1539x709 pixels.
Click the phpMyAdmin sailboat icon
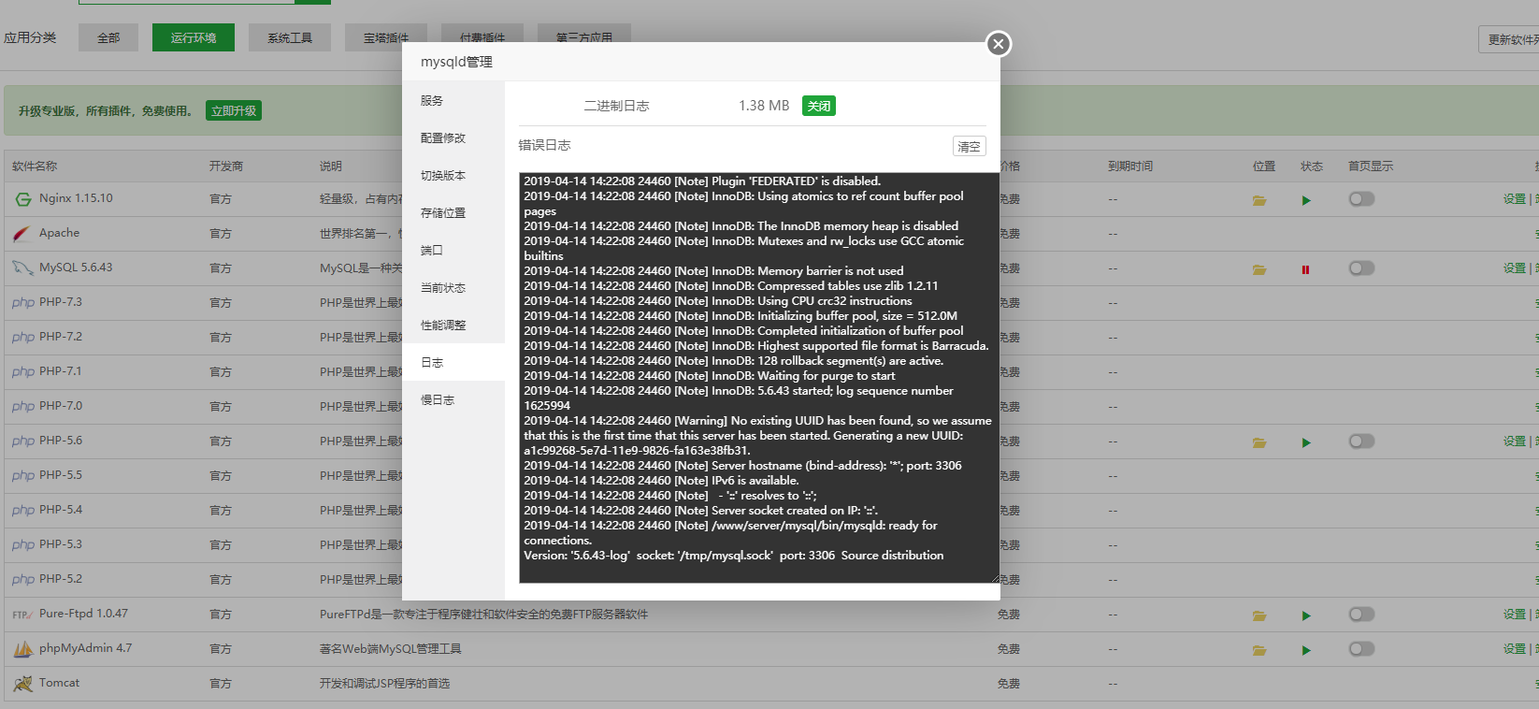click(x=22, y=648)
